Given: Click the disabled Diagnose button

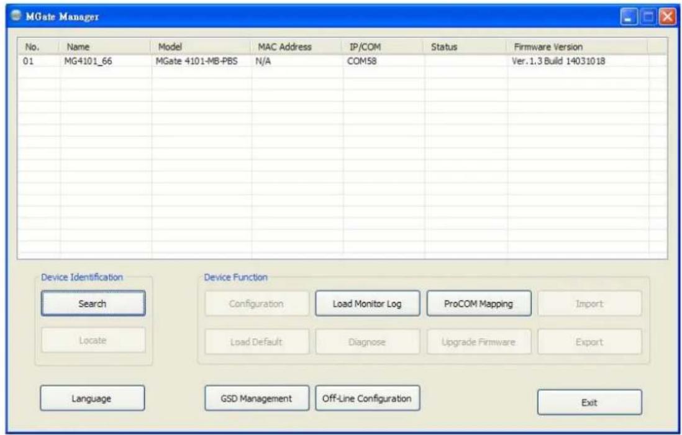Looking at the screenshot, I should coord(368,341).
